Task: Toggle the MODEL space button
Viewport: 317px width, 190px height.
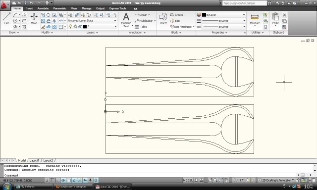Action: [188, 180]
